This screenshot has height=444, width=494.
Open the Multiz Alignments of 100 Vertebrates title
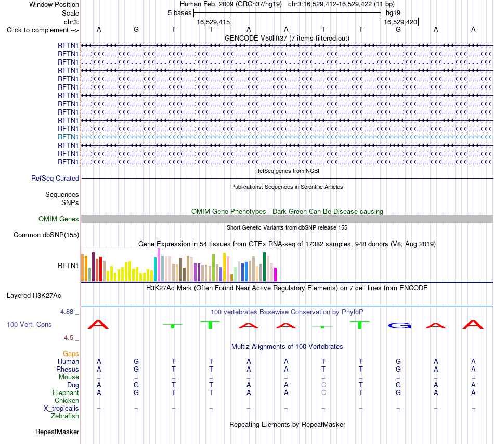[x=287, y=347]
